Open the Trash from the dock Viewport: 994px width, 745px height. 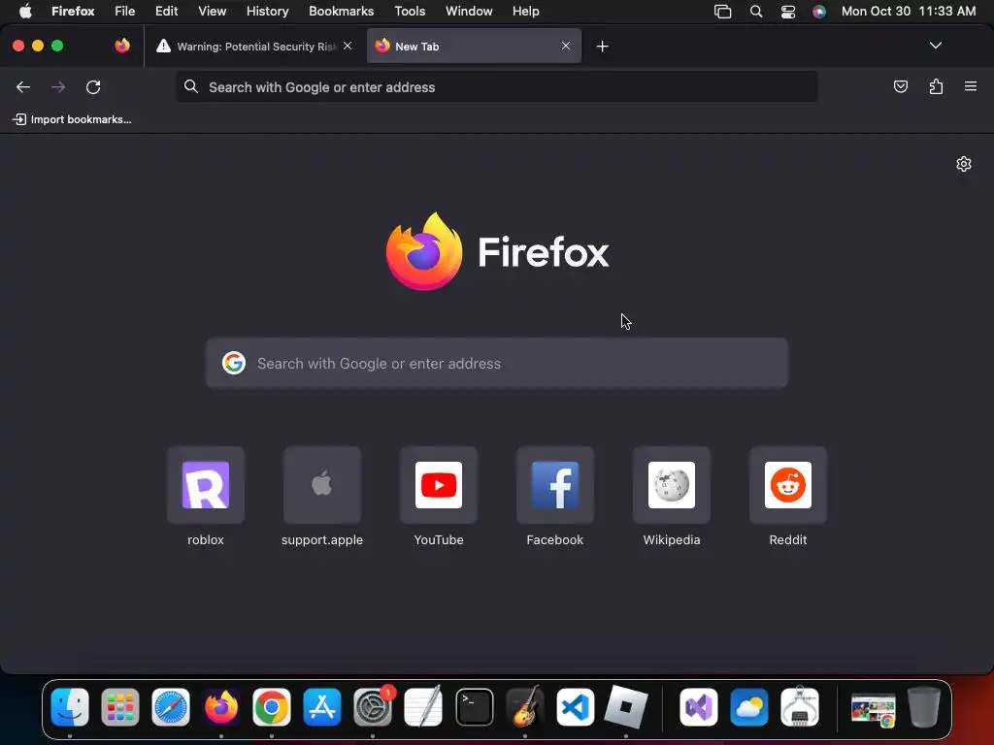tap(924, 706)
